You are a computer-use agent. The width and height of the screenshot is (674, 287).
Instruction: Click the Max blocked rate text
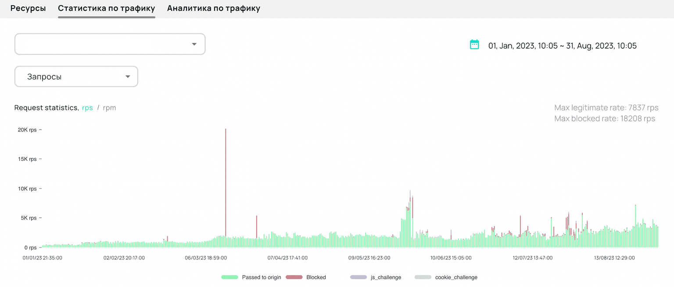(604, 119)
